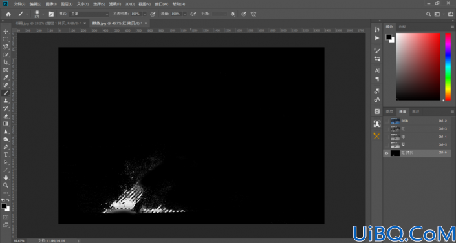Show the 蓝 (Blue) channel
Viewport: 456px width, 243px height.
[387, 144]
